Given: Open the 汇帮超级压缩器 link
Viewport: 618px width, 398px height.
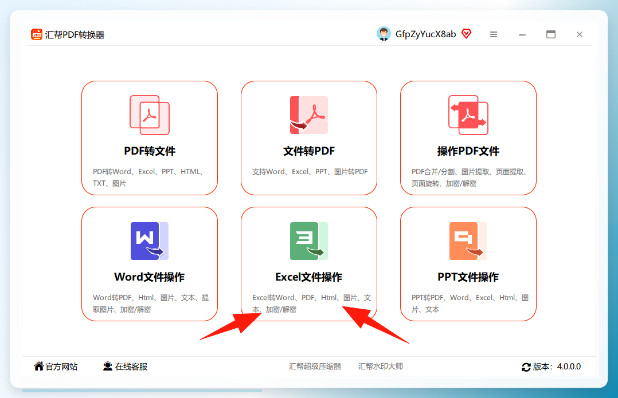Looking at the screenshot, I should pyautogui.click(x=315, y=367).
